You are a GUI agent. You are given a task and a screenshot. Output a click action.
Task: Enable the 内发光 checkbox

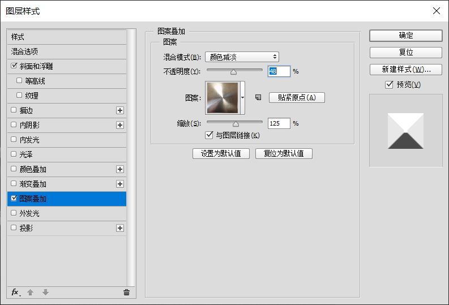click(x=14, y=139)
